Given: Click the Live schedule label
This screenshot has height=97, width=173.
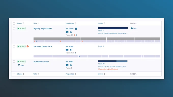Looking at the screenshot, I should (x=22, y=65).
